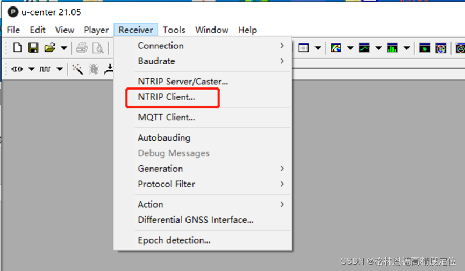465x271 pixels.
Task: Open the View menu
Action: coord(65,30)
